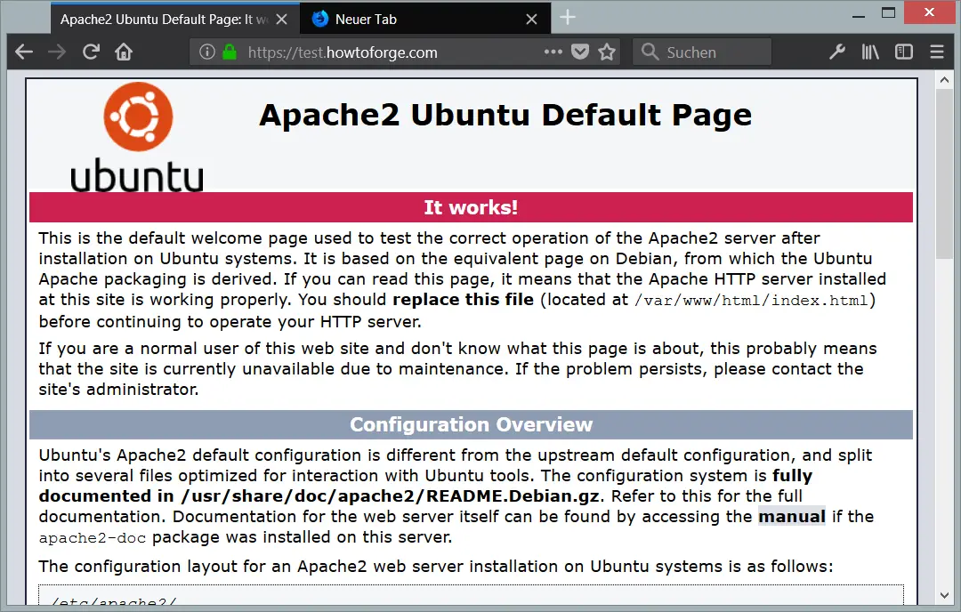Go back with the back arrow button
This screenshot has height=612, width=961.
[x=24, y=52]
